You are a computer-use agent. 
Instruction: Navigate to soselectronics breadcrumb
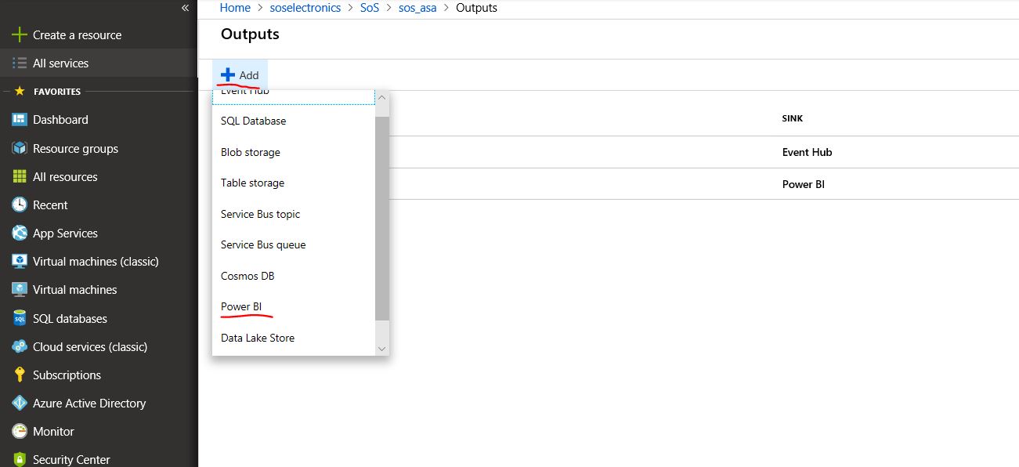306,8
